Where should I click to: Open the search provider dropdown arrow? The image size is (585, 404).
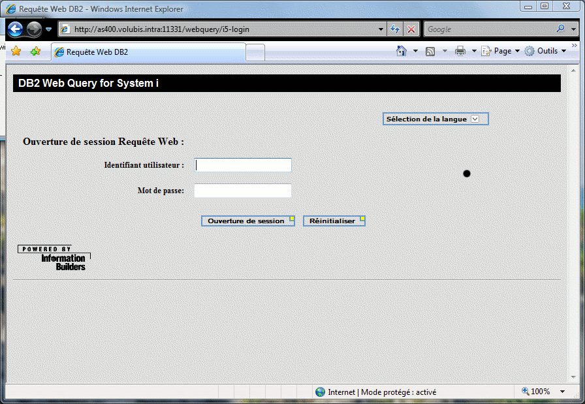coord(574,29)
